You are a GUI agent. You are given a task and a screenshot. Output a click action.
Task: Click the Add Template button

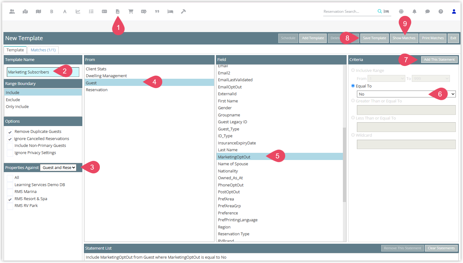(x=313, y=38)
